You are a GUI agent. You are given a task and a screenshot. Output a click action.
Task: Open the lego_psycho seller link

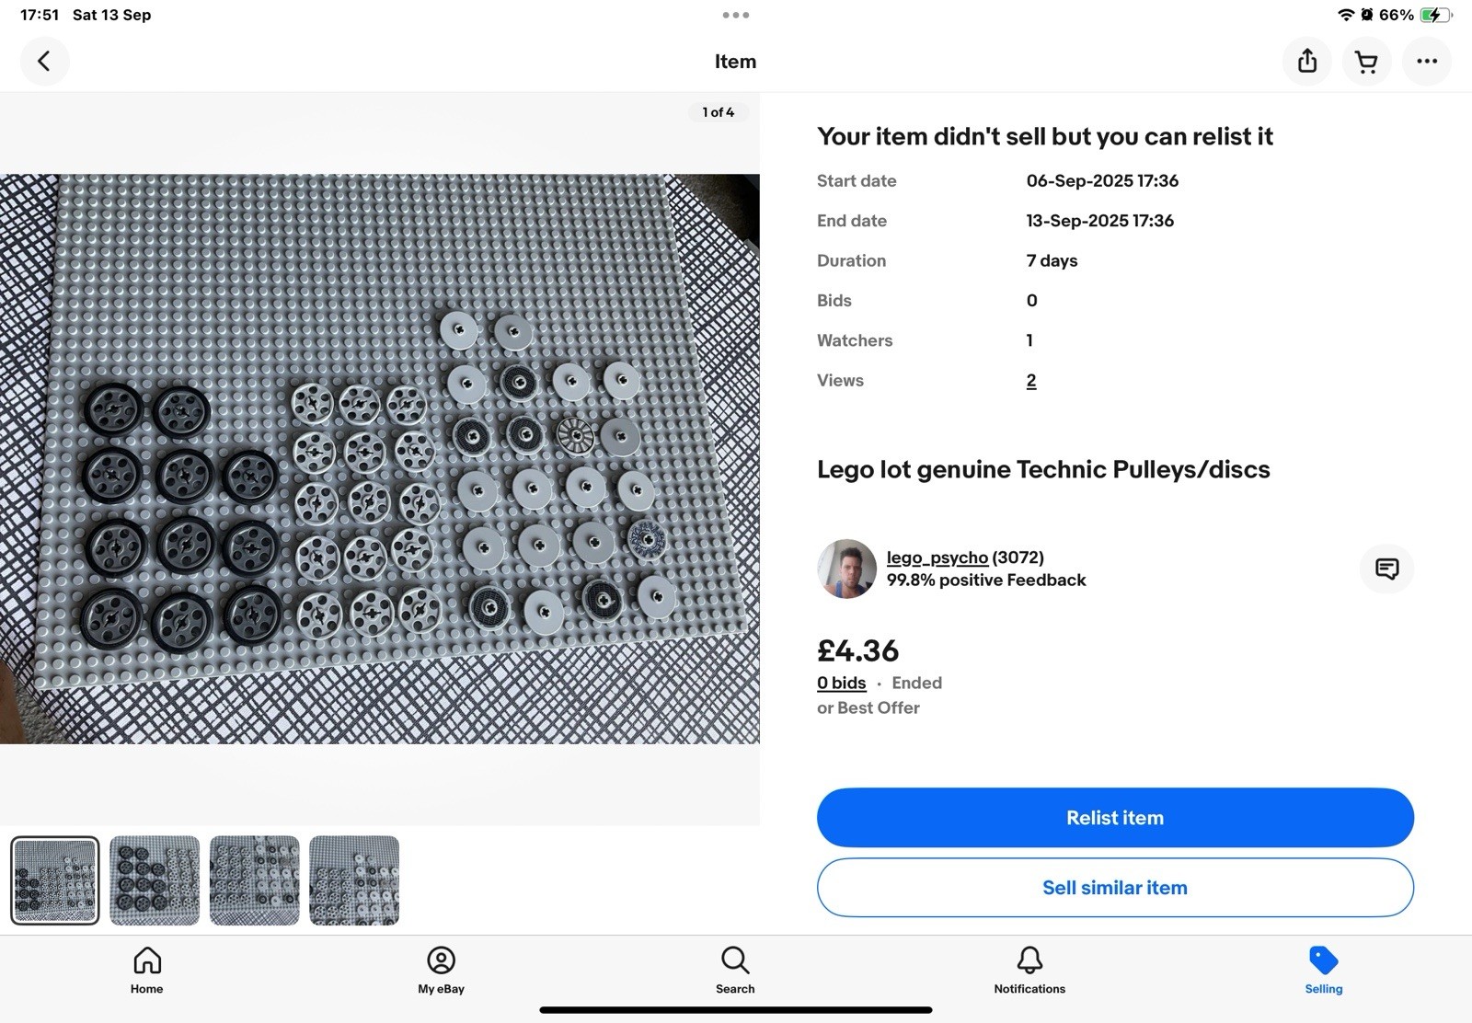[937, 557]
